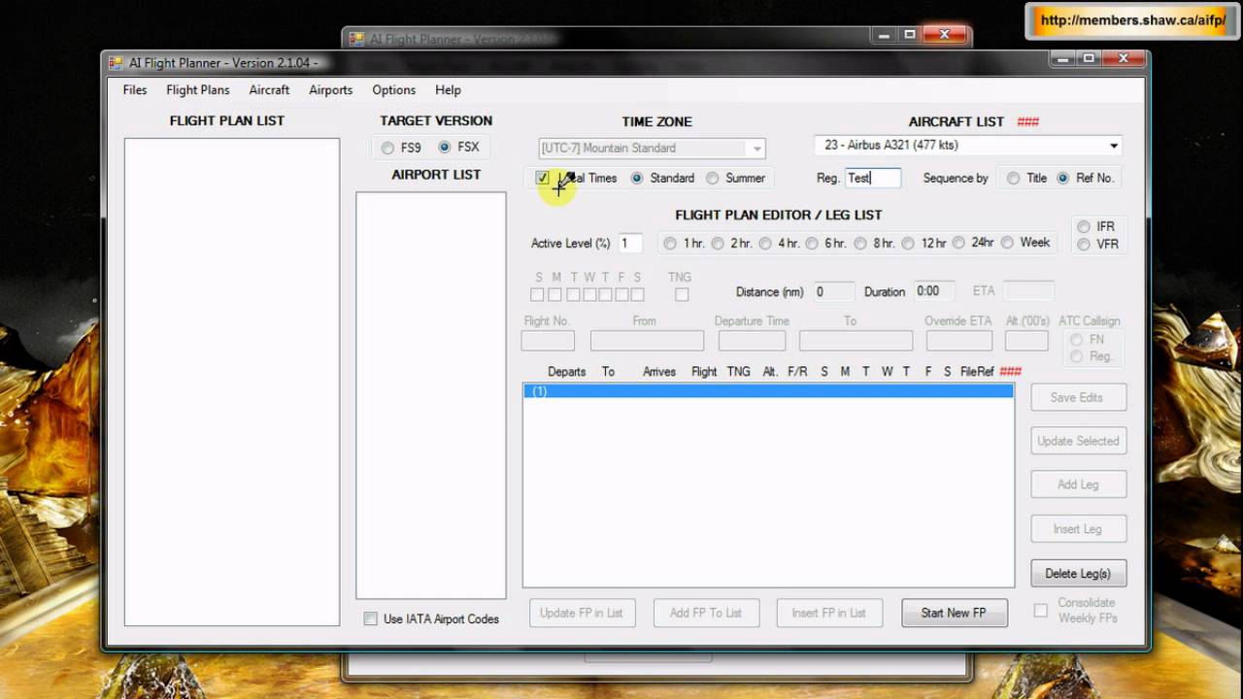The height and width of the screenshot is (699, 1243).
Task: Click the Active Level (%) field
Action: [x=630, y=244]
